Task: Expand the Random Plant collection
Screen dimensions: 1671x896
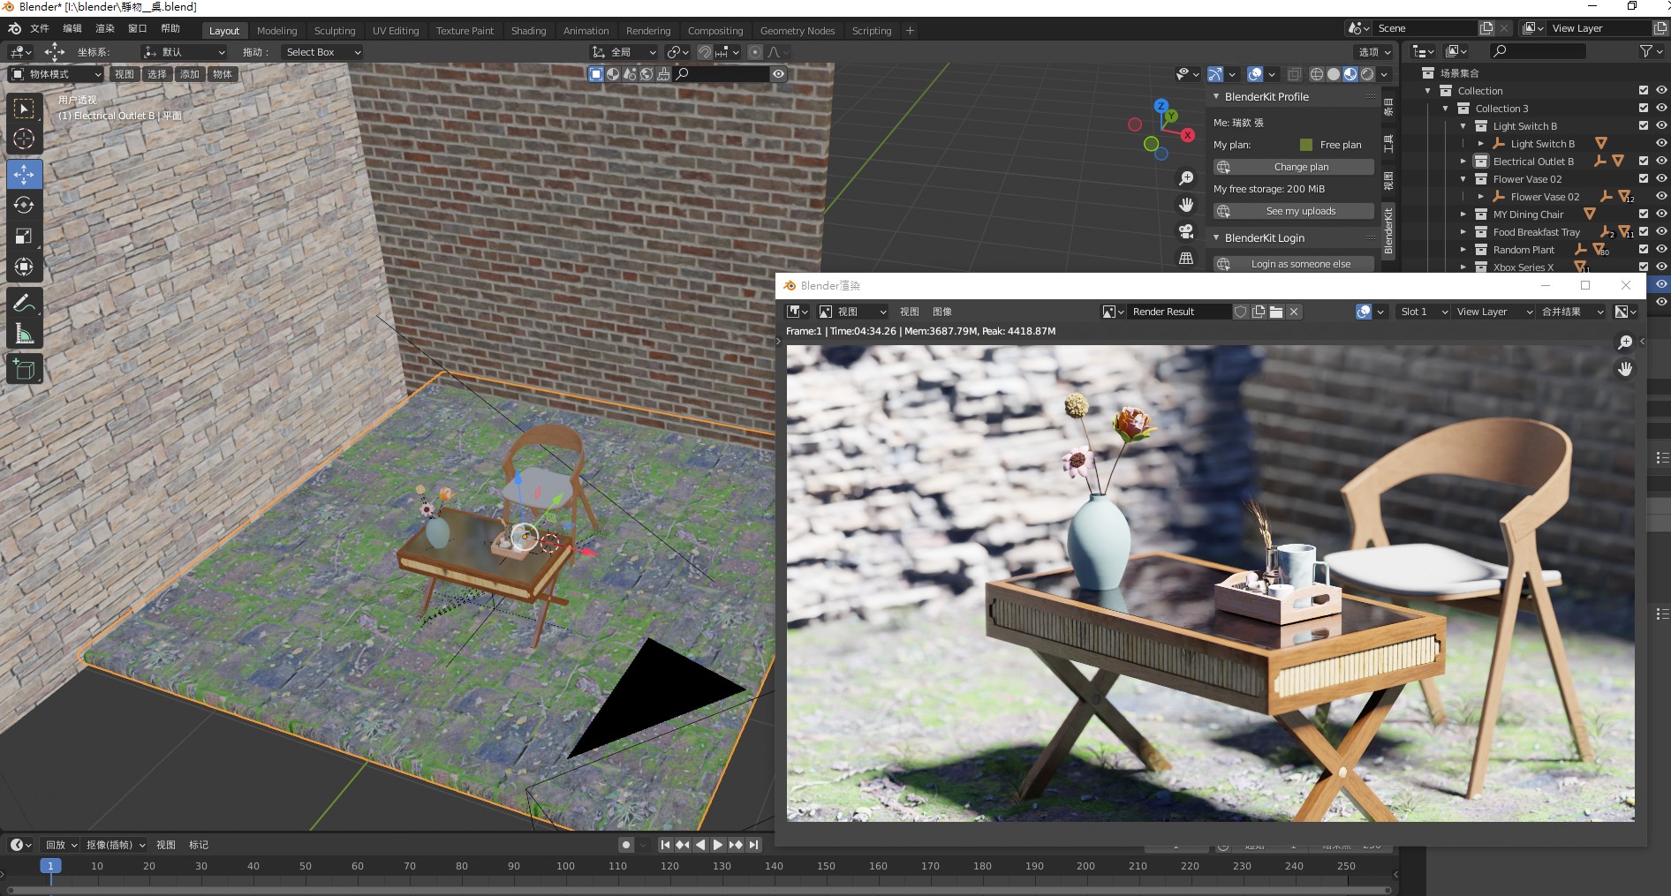Action: [1463, 250]
